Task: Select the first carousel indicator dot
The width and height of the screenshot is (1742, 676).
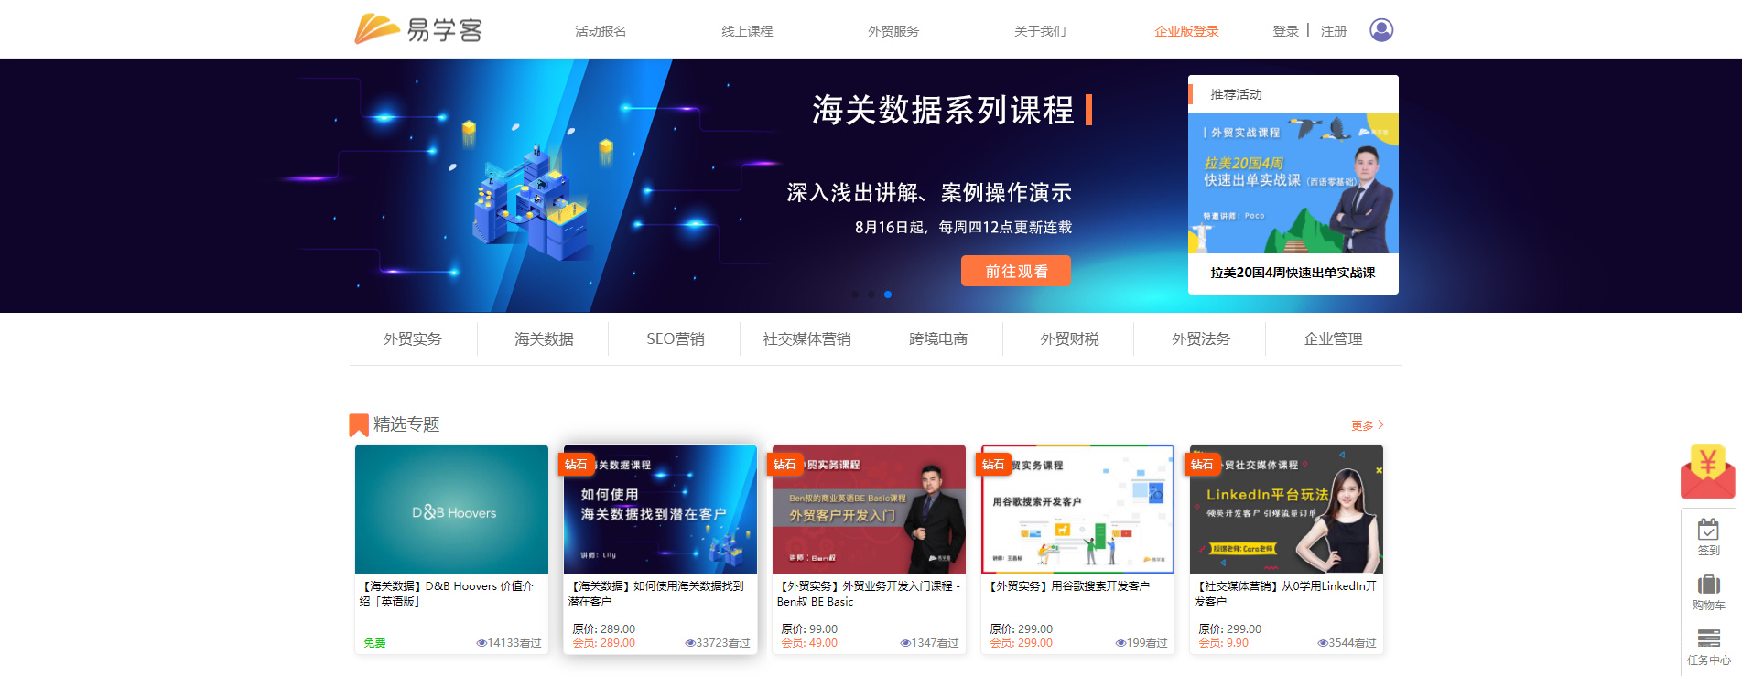Action: 855,295
